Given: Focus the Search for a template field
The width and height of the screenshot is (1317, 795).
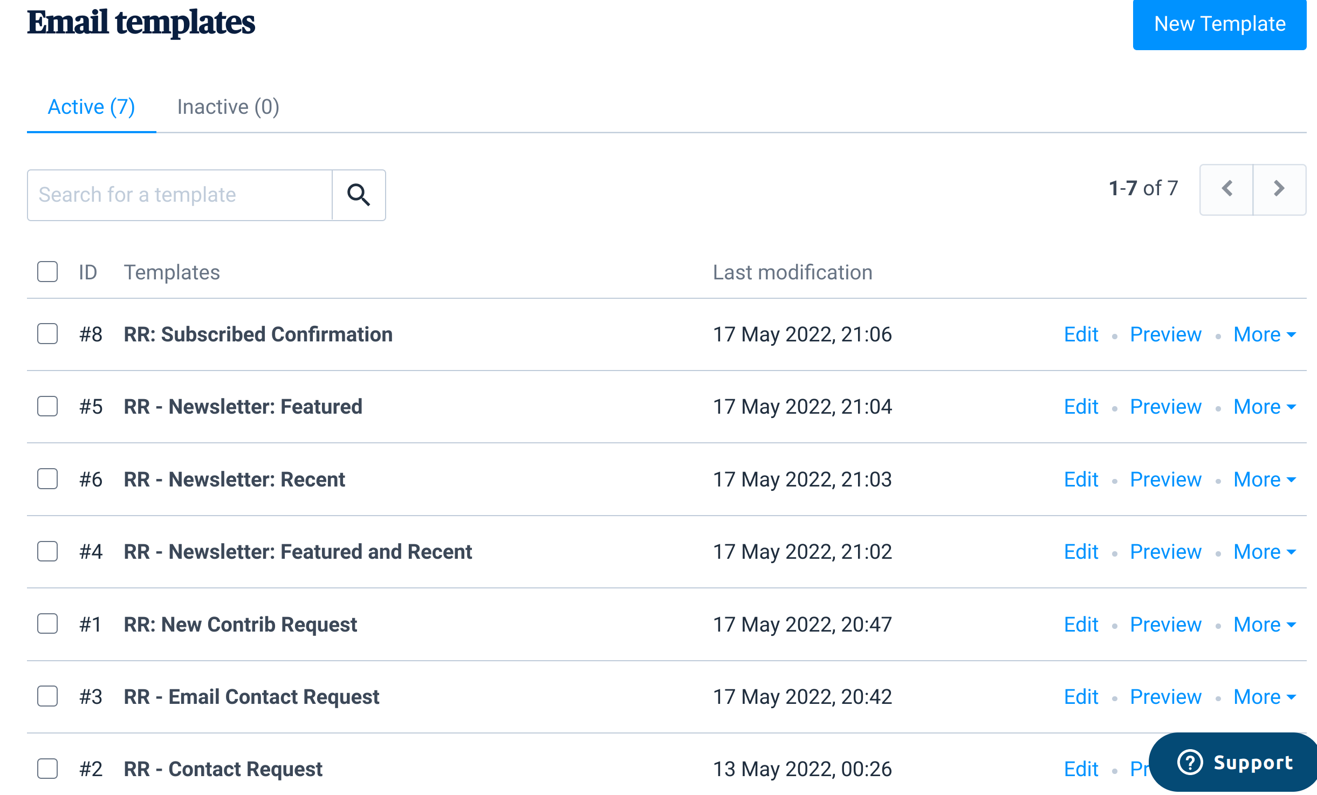Looking at the screenshot, I should [x=180, y=195].
